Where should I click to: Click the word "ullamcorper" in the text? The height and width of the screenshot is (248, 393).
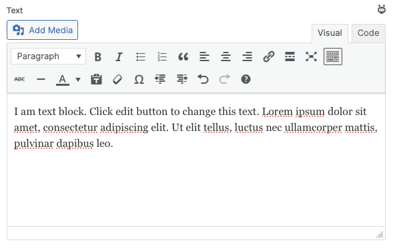314,128
